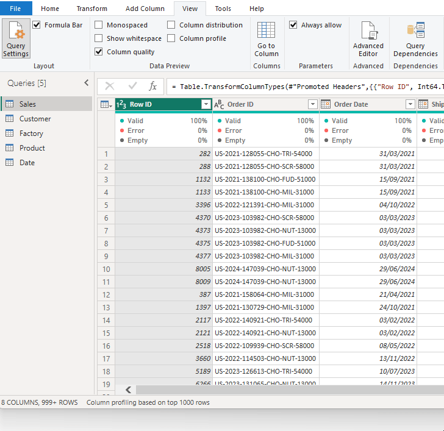Image resolution: width=444 pixels, height=431 pixels.
Task: Click the Factory query table icon
Action: click(x=10, y=134)
